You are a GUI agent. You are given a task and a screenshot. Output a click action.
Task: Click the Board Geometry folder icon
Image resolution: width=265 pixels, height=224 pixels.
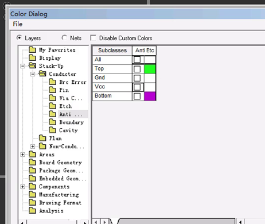[33, 163]
